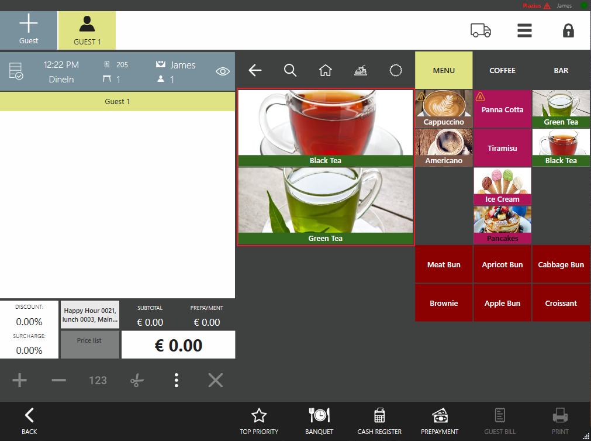Click the delivery truck icon
591x441 pixels.
tap(481, 30)
